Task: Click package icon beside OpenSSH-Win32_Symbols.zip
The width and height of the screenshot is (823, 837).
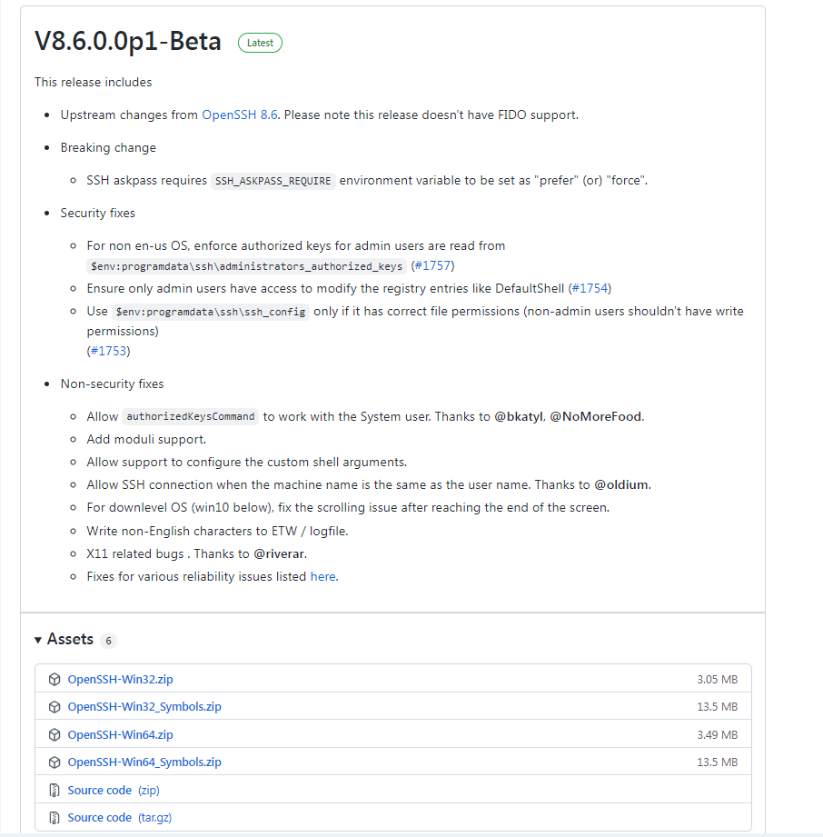Action: pyautogui.click(x=55, y=707)
